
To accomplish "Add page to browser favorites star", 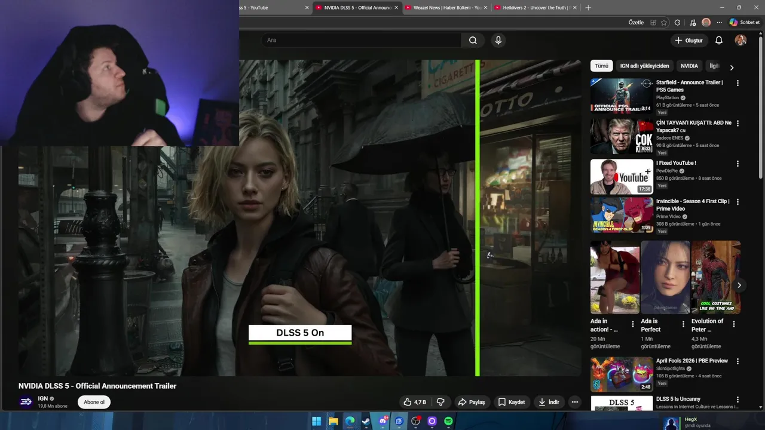I will tap(664, 23).
